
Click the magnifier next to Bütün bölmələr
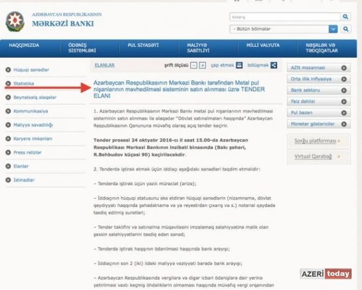(x=346, y=29)
